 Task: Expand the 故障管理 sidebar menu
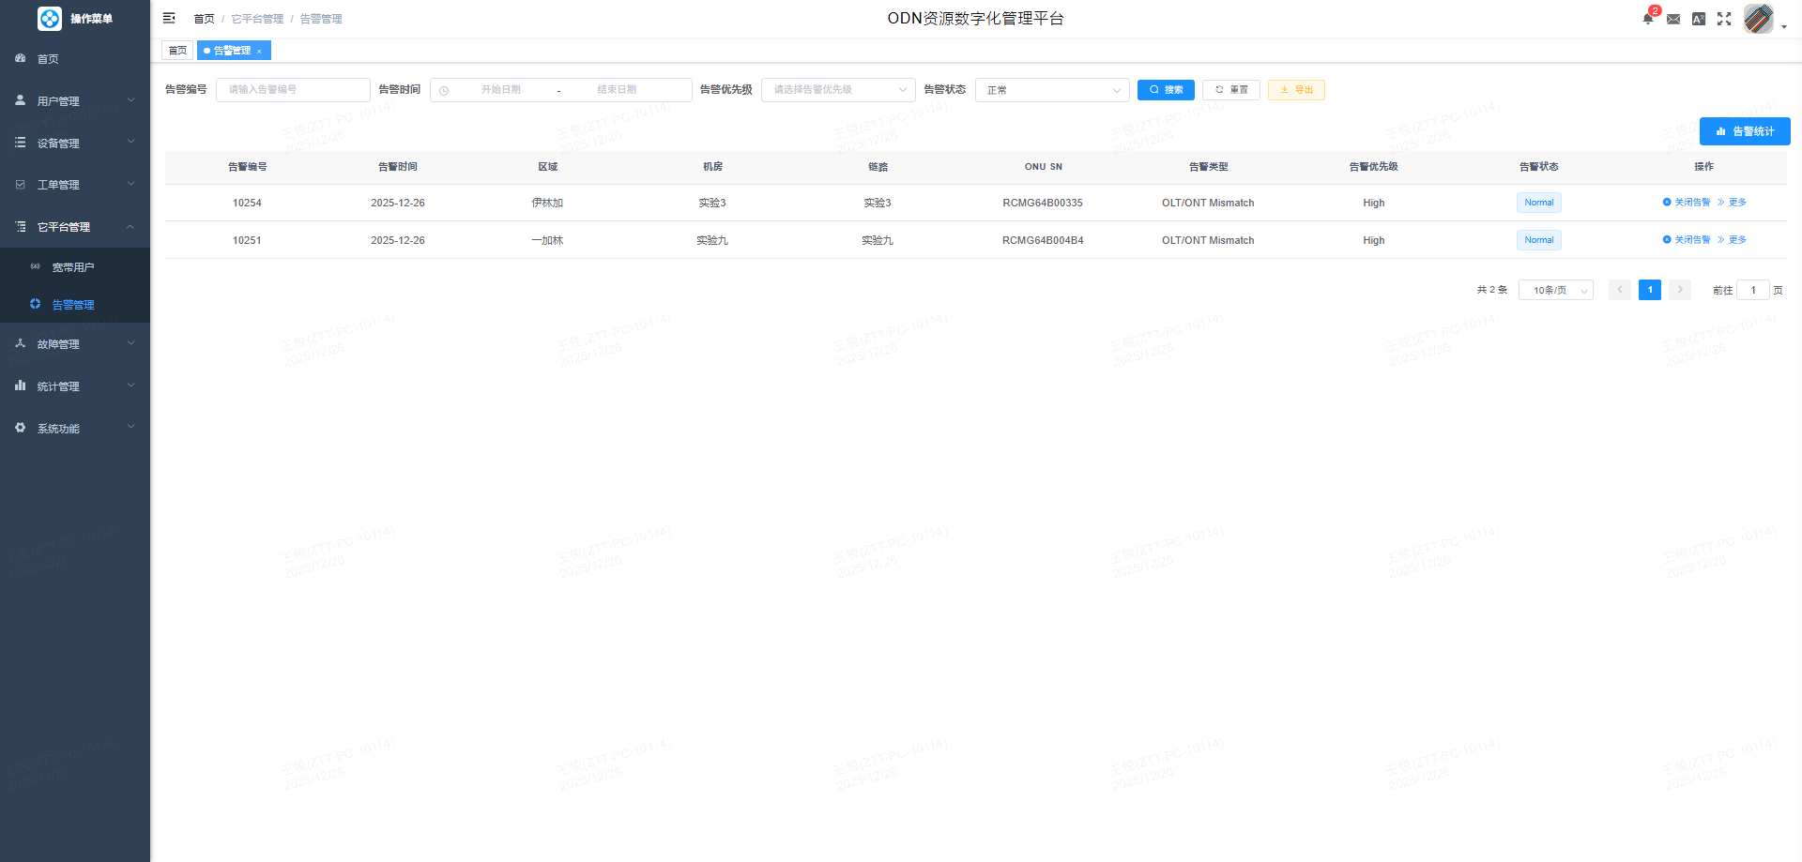pos(75,344)
